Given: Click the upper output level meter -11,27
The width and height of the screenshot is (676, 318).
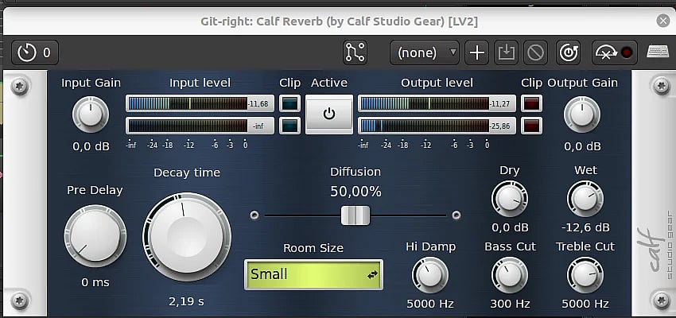Looking at the screenshot, I should click(x=437, y=103).
